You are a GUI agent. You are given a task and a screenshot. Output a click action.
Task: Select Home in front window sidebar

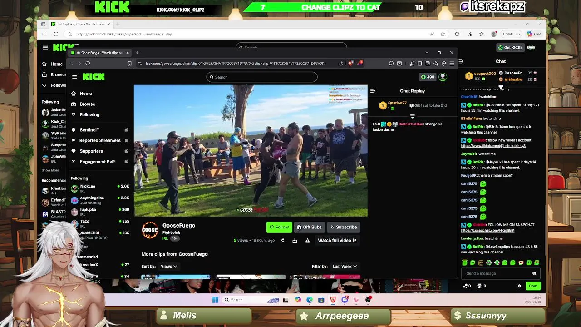[x=86, y=94]
